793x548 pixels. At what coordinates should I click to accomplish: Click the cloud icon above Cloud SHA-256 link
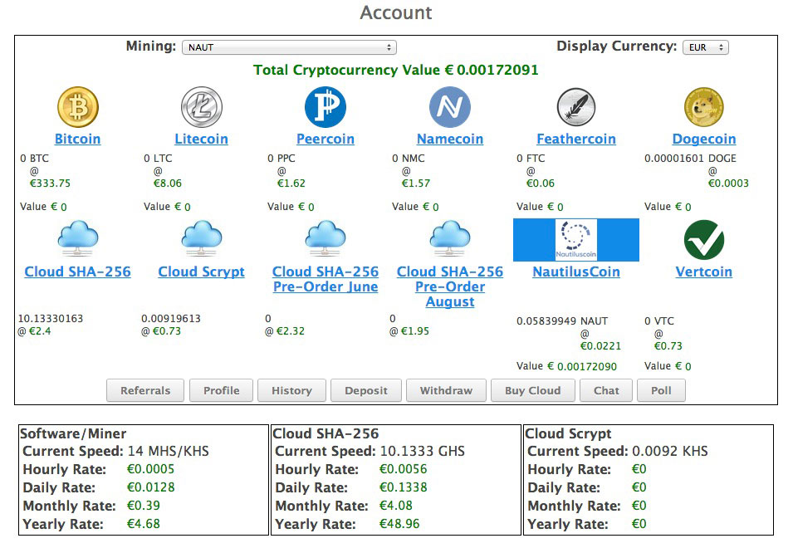(x=78, y=238)
